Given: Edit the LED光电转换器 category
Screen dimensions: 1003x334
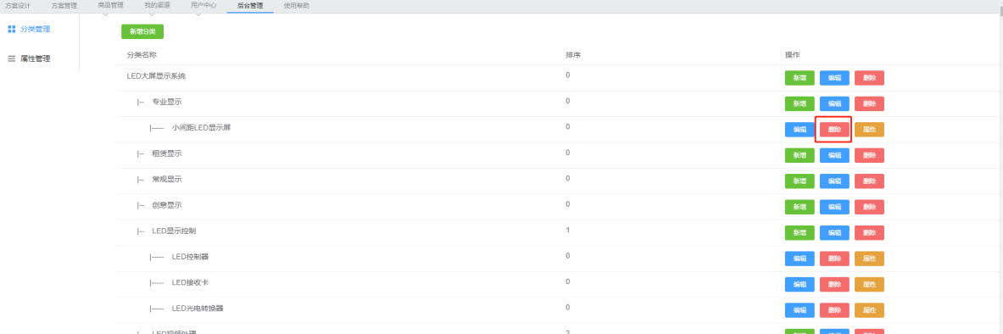Looking at the screenshot, I should 800,310.
